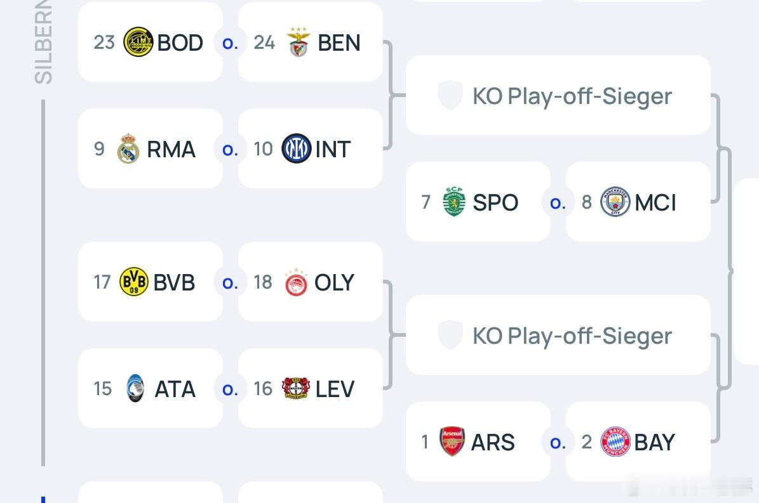This screenshot has width=759, height=503.
Task: Click the Manchester City badge
Action: [x=615, y=202]
